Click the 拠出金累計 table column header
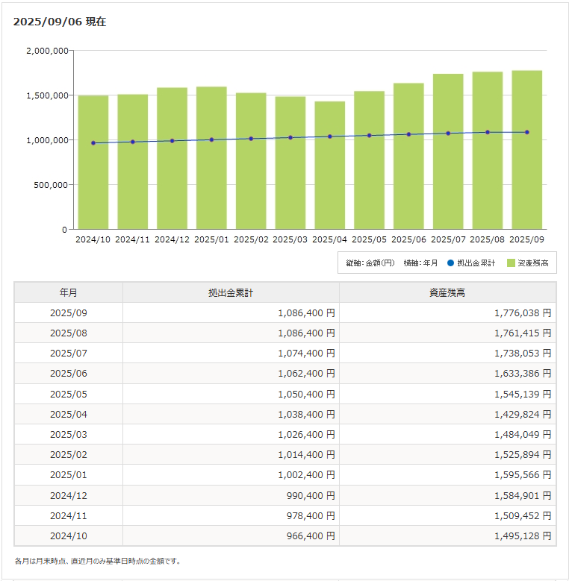569x581 pixels. click(231, 292)
